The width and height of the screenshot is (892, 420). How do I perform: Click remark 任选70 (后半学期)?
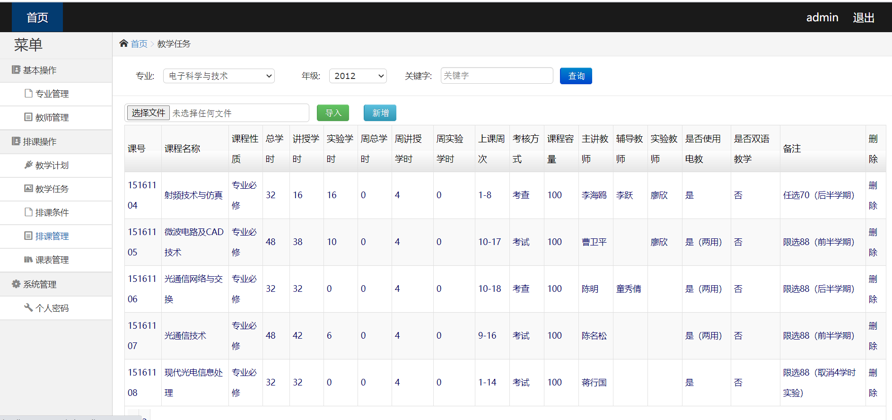click(819, 195)
